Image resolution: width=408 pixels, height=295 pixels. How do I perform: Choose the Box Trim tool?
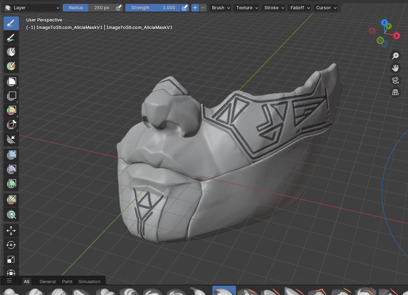click(11, 124)
